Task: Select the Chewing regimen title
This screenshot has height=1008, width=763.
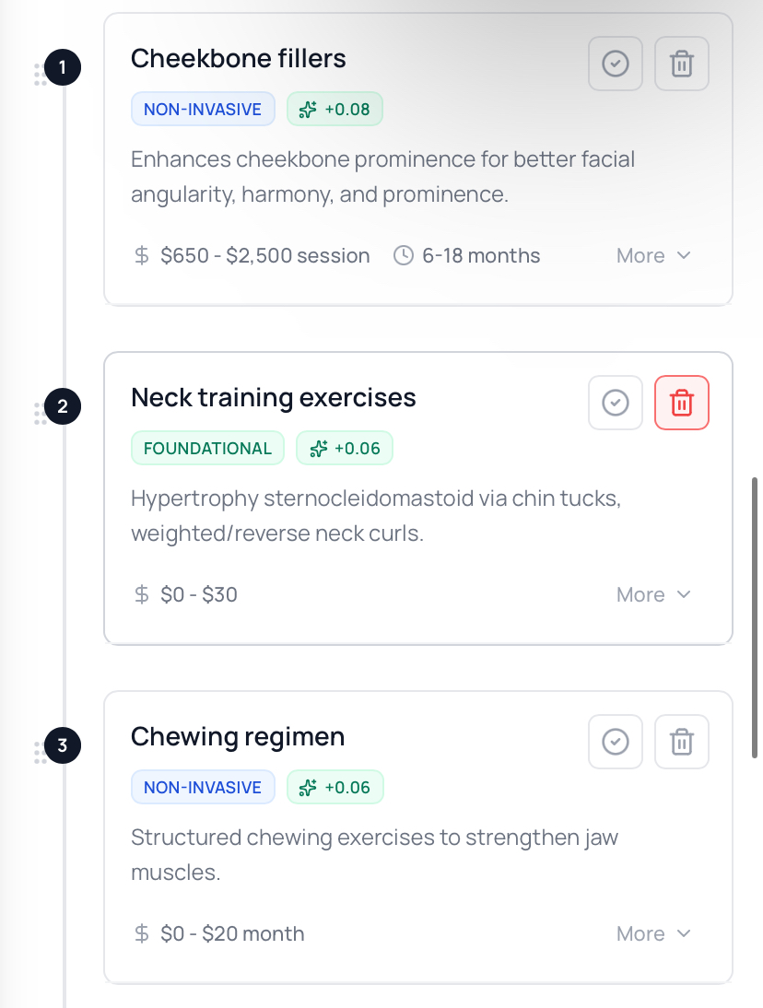Action: pos(238,737)
